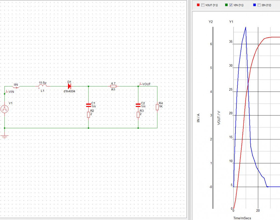Click the Y1 axis header label
The image size is (280, 220).
click(x=231, y=22)
